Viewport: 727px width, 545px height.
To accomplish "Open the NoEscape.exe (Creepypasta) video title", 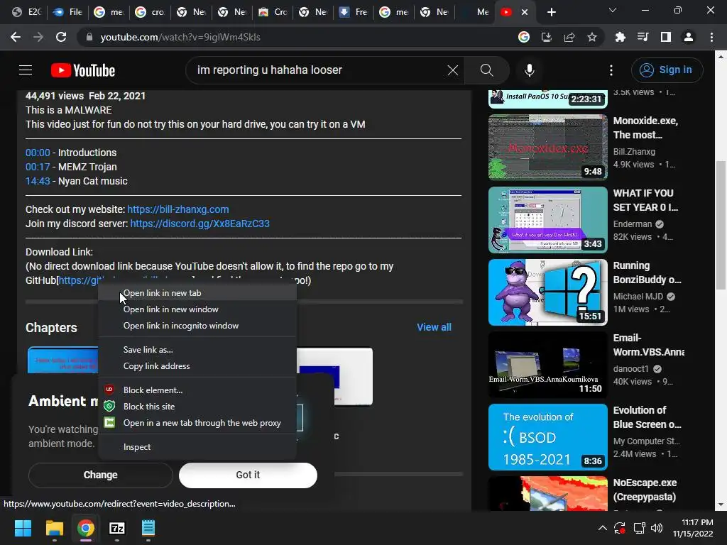I will click(645, 490).
